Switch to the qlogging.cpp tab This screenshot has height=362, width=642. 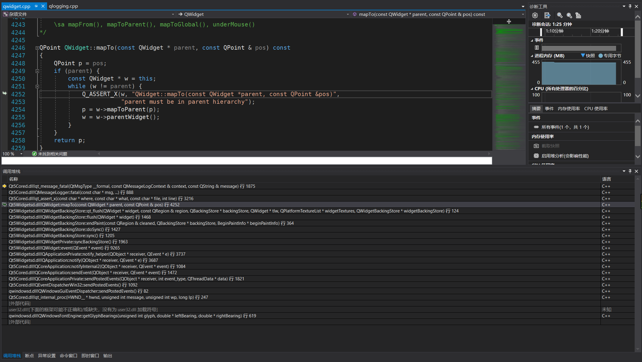coord(63,6)
